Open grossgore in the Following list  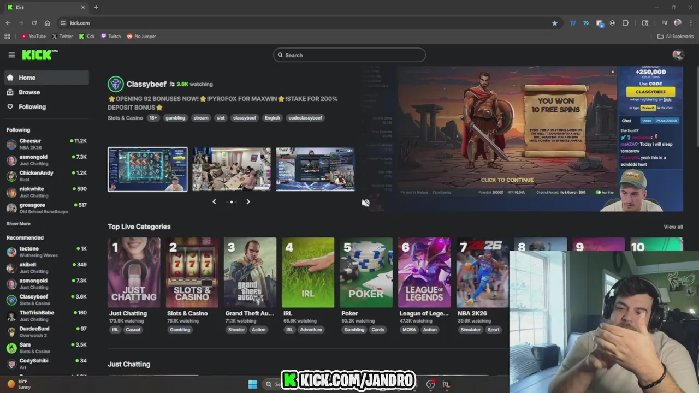click(46, 208)
